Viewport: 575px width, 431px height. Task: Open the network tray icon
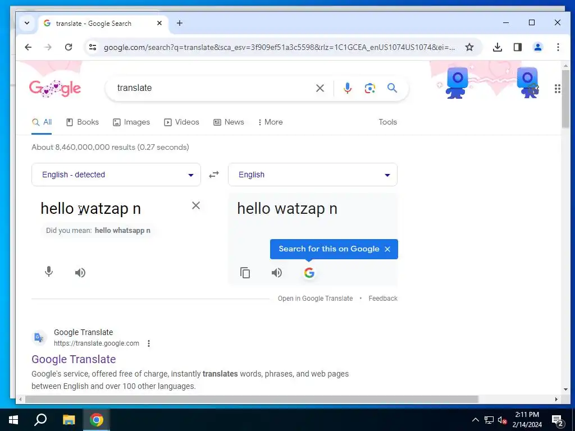[x=489, y=420]
